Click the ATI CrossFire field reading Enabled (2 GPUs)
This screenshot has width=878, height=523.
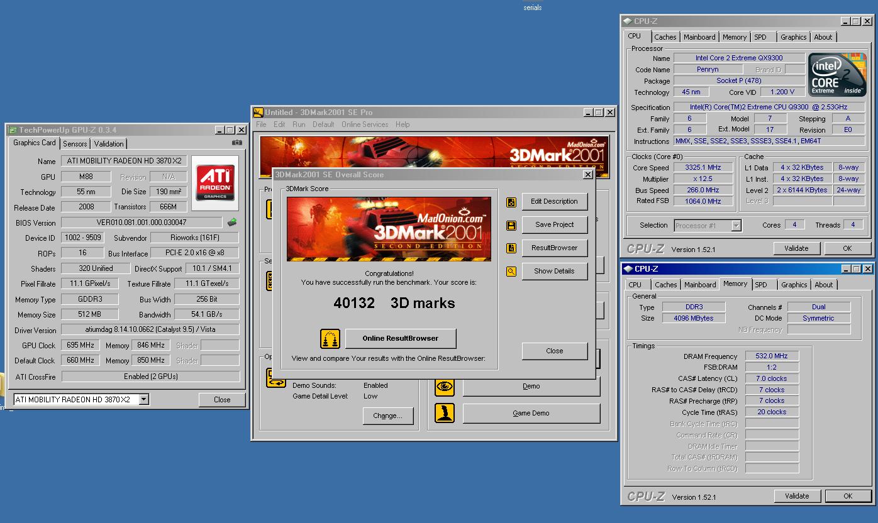(150, 377)
